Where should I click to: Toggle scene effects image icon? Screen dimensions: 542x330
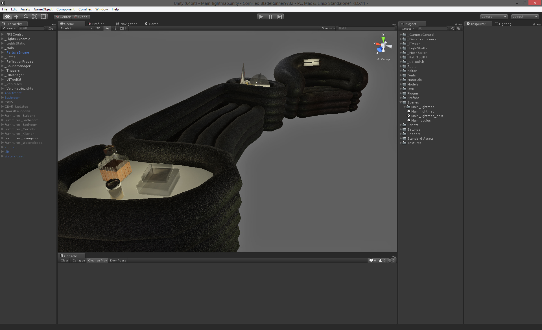click(x=122, y=28)
